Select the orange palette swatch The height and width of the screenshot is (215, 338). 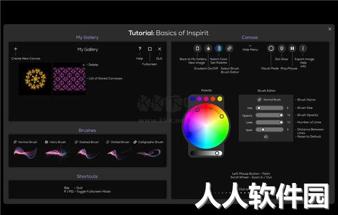(213, 99)
